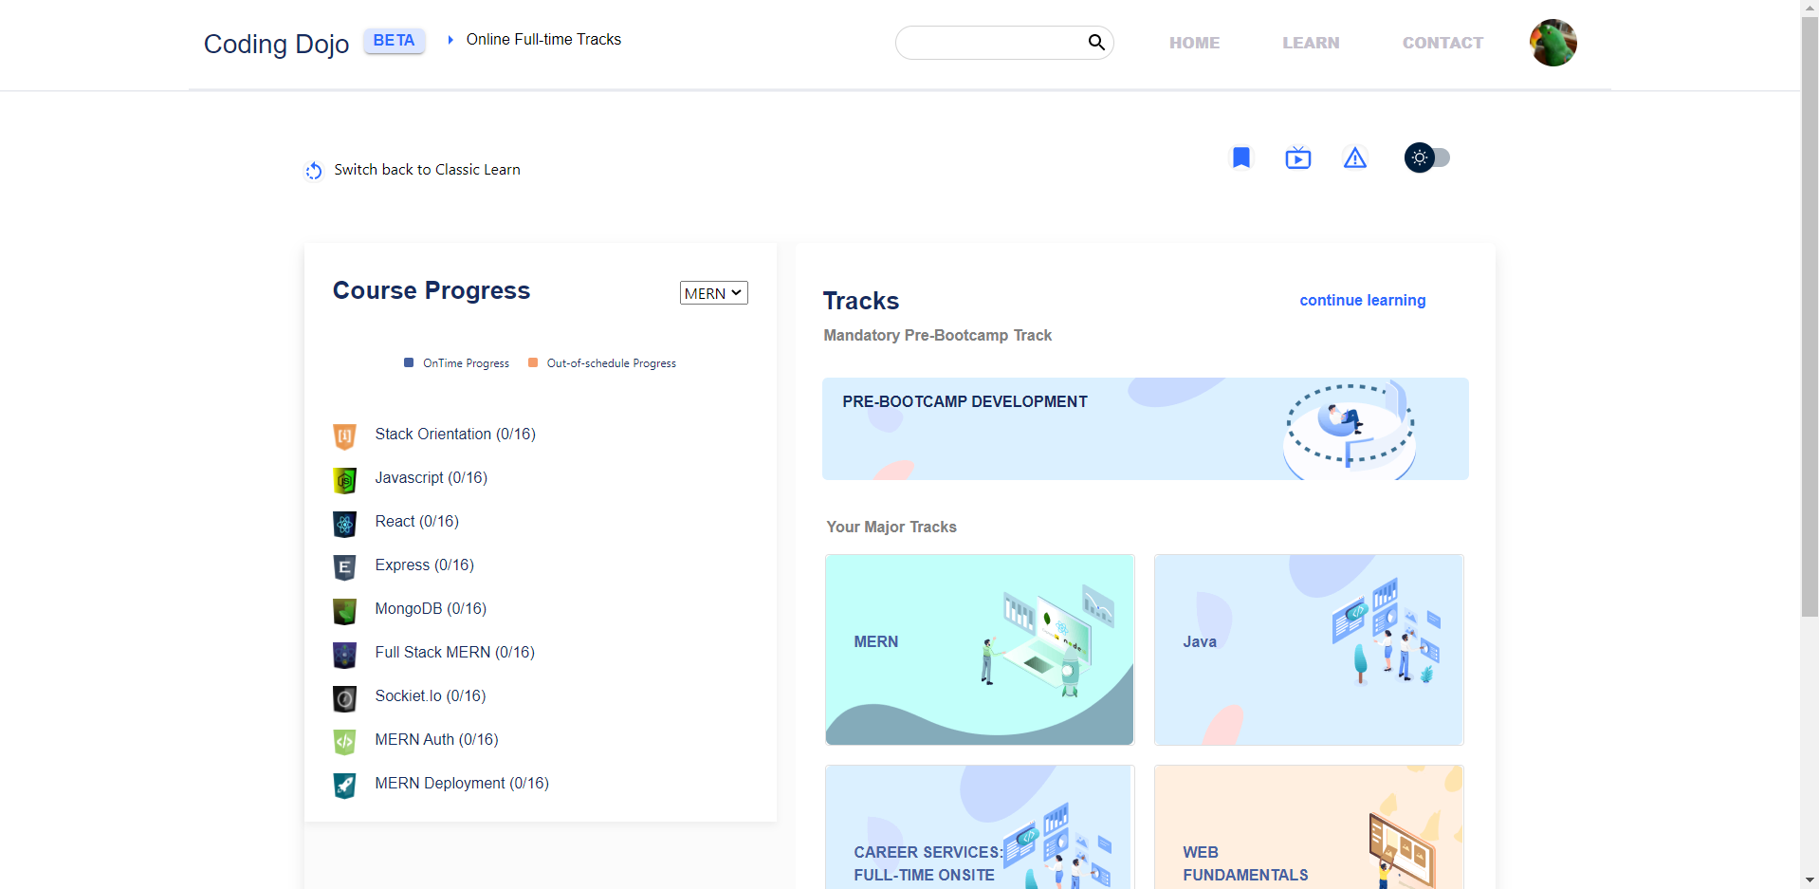Click the Mandatory Pre-Bootcamp Track subtitle
The width and height of the screenshot is (1819, 889).
937,335
